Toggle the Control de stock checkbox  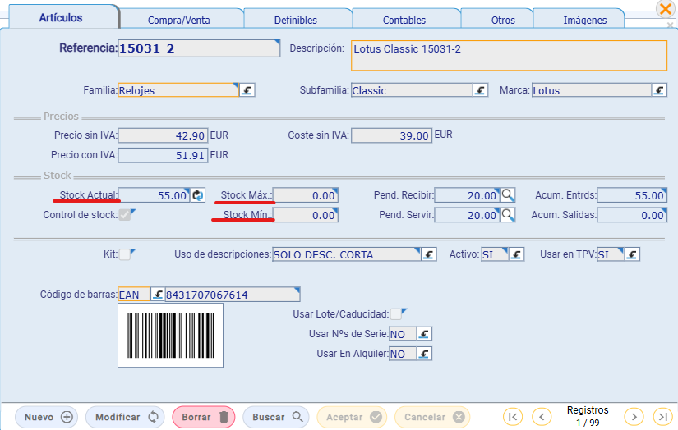[x=125, y=214]
